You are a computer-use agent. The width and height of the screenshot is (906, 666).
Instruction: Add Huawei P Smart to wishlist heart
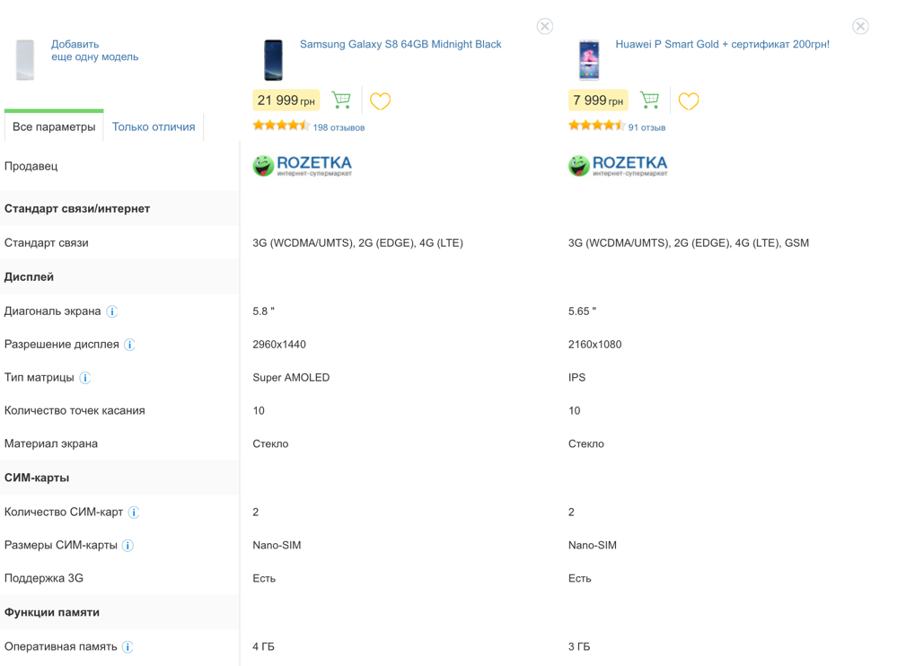coord(688,101)
